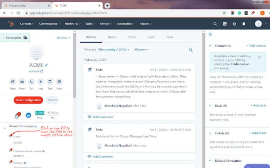Open the settings gear in navigation bar
The height and width of the screenshot is (168, 270).
click(x=234, y=24)
